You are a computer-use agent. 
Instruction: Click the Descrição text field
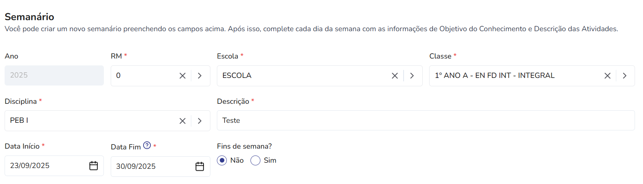point(426,121)
